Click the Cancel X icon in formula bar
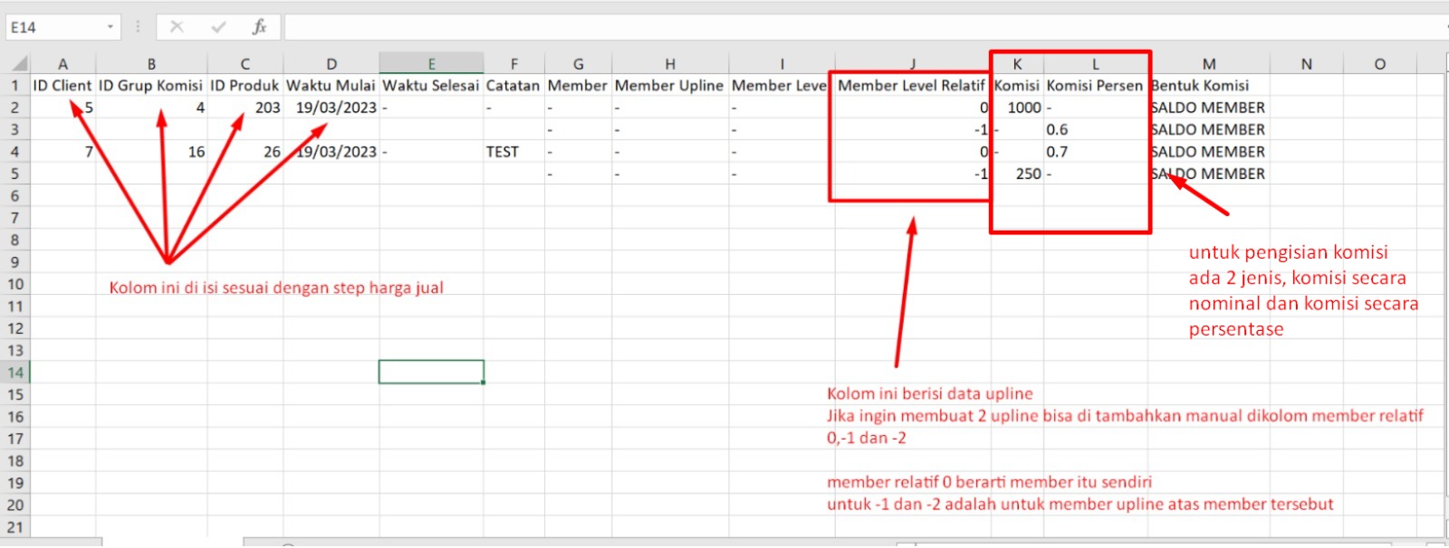Image resolution: width=1449 pixels, height=548 pixels. coord(177,27)
